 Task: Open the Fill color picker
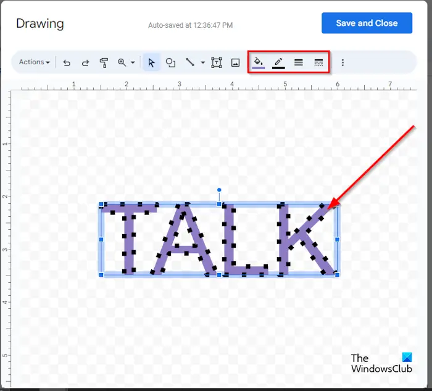tap(259, 62)
